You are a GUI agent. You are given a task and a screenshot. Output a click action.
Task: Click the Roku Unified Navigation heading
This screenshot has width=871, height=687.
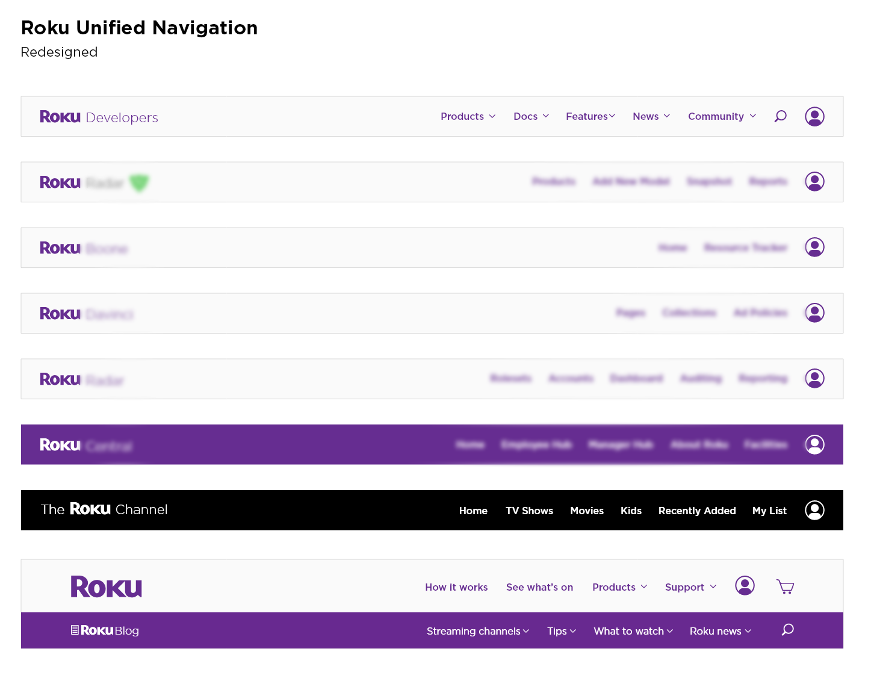click(139, 28)
